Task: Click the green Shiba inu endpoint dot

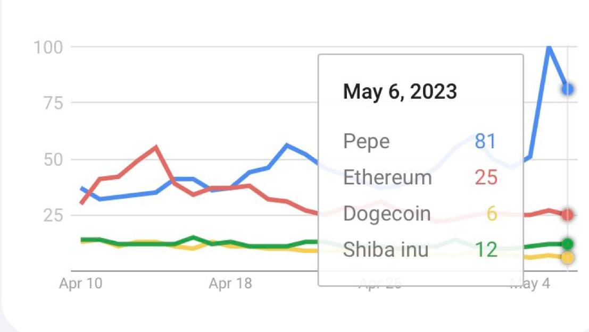Action: coord(568,244)
